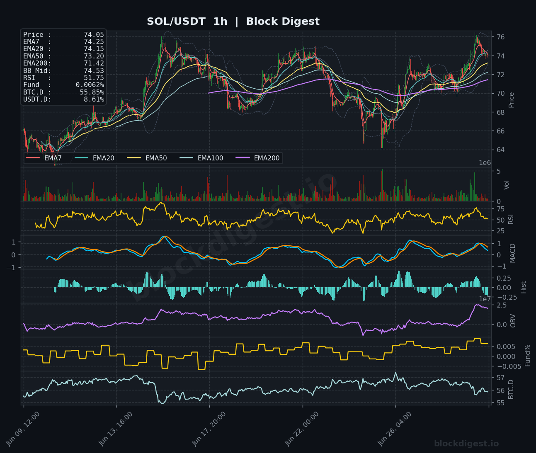Click the EMA200 row value 71.42
This screenshot has width=536, height=453.
coord(94,63)
